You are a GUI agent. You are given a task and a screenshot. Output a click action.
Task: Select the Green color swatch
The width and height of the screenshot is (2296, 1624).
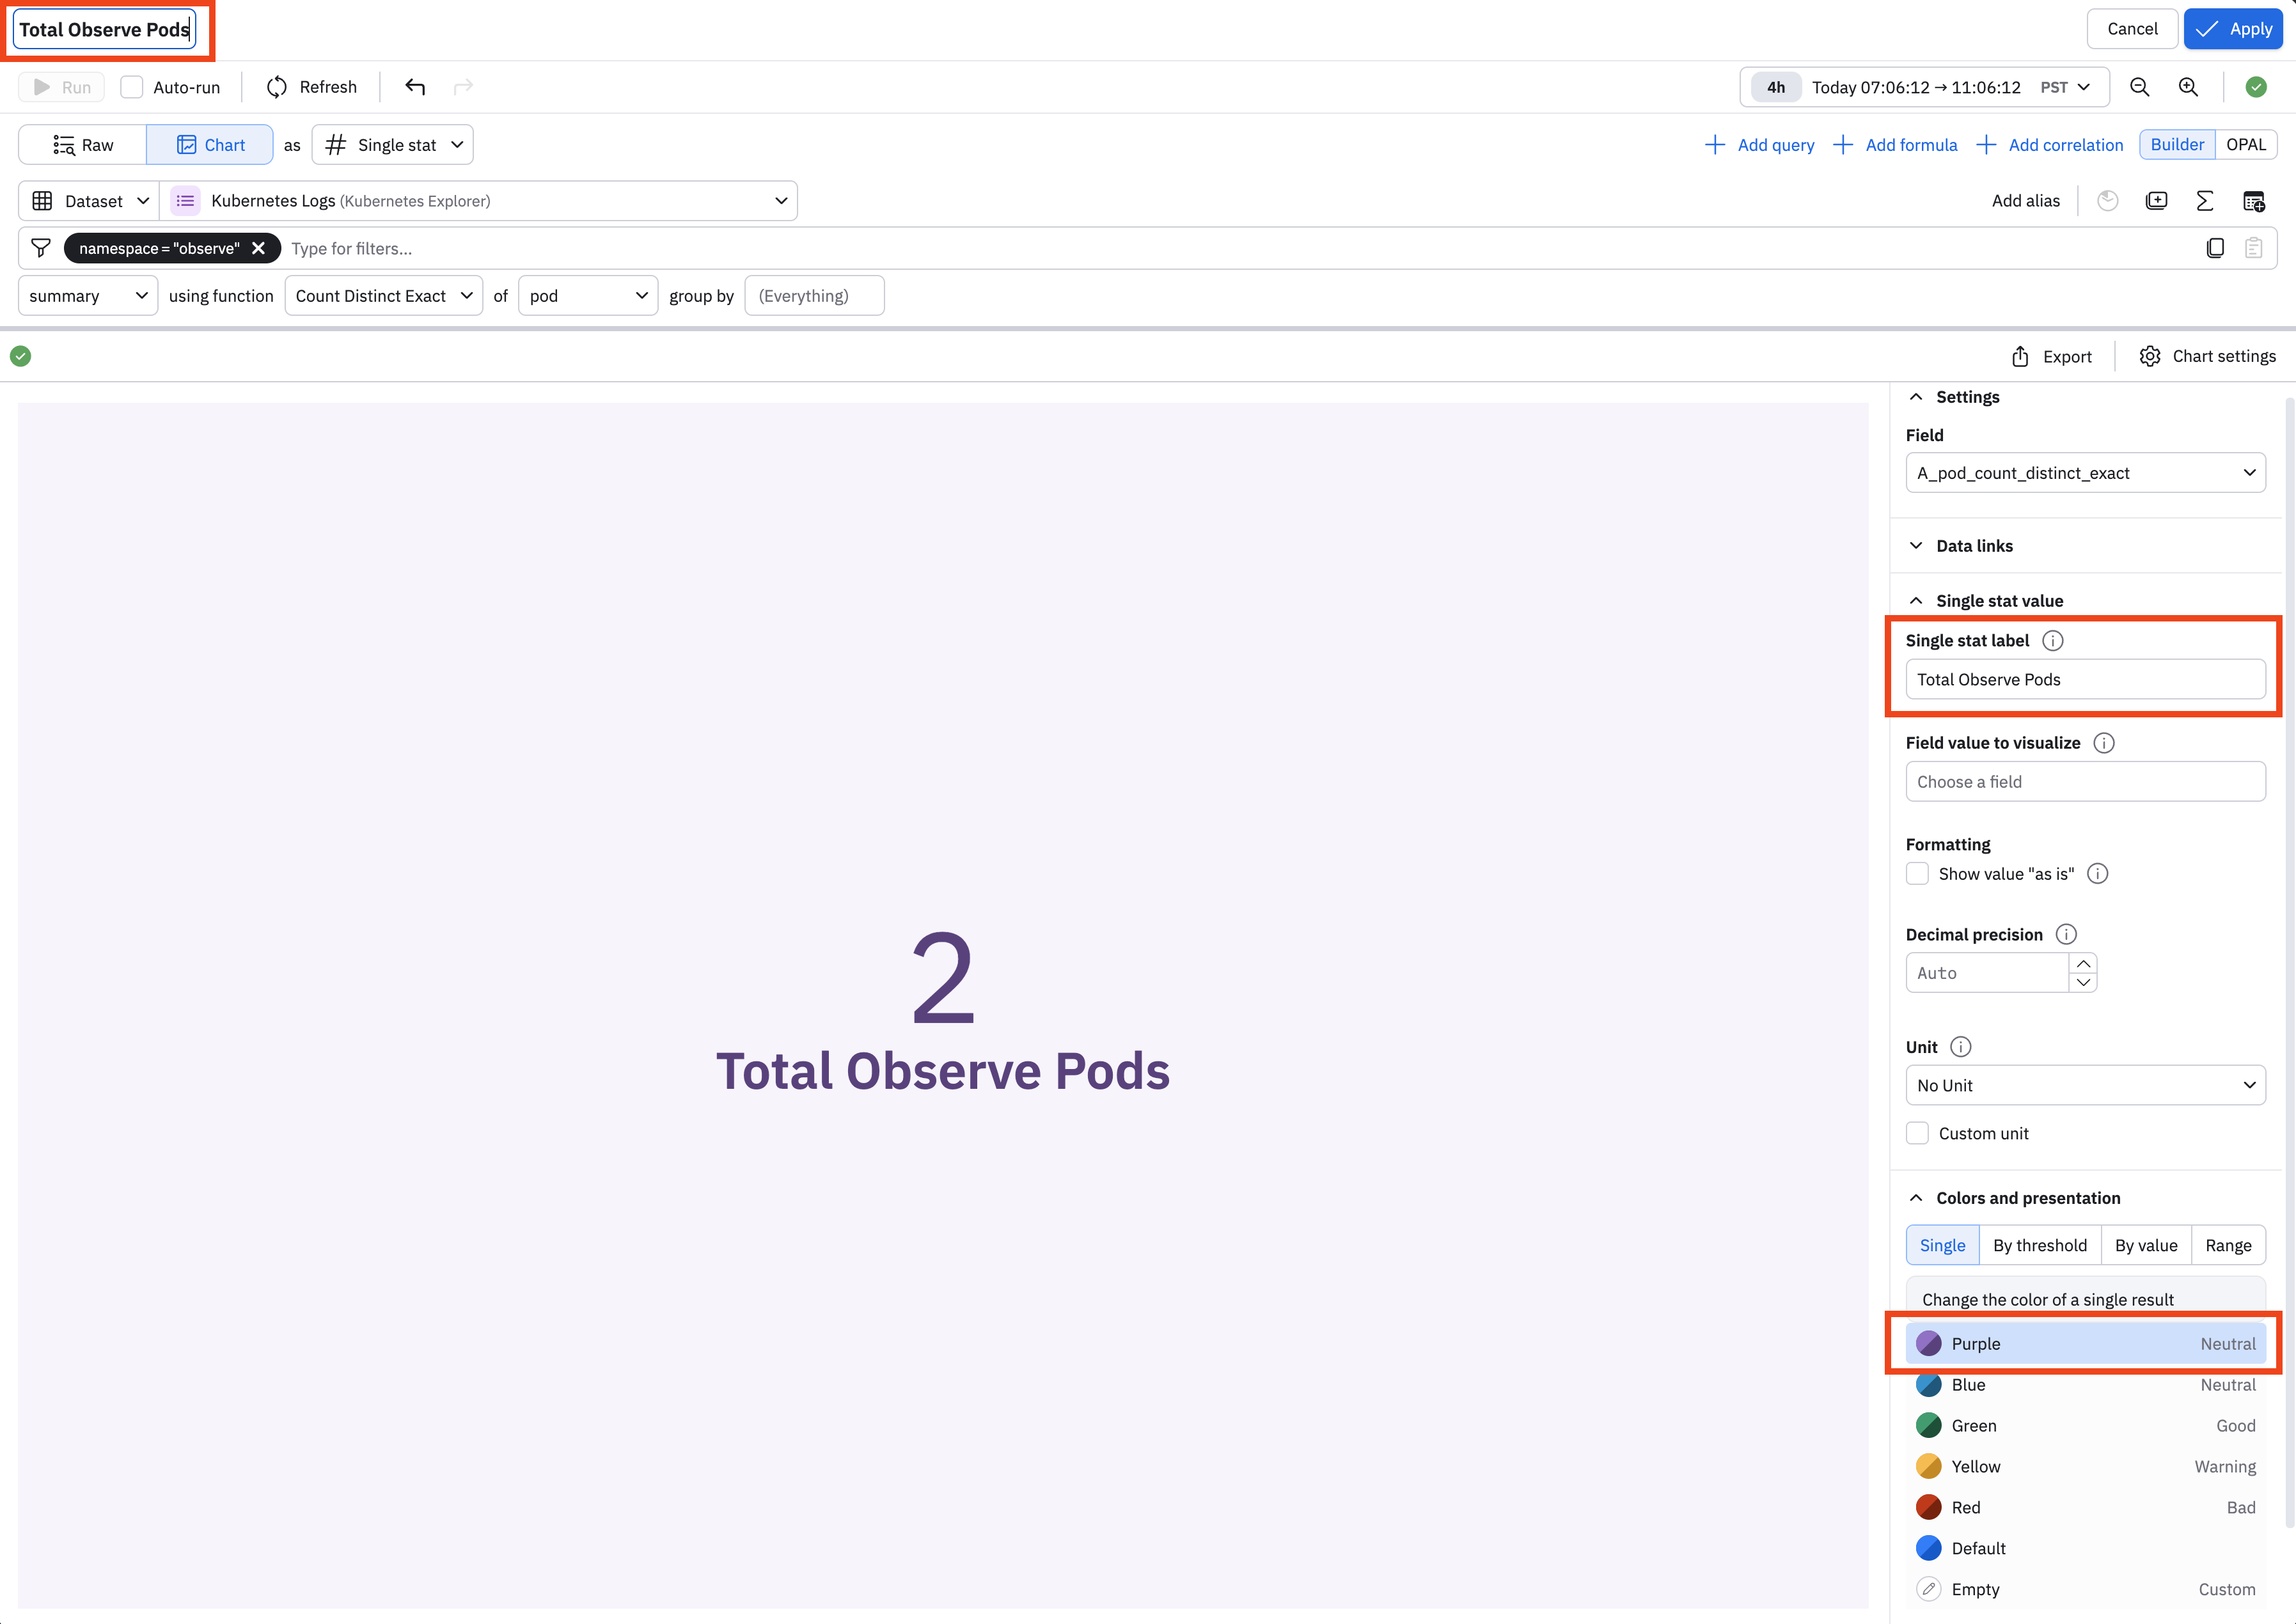[x=1929, y=1425]
